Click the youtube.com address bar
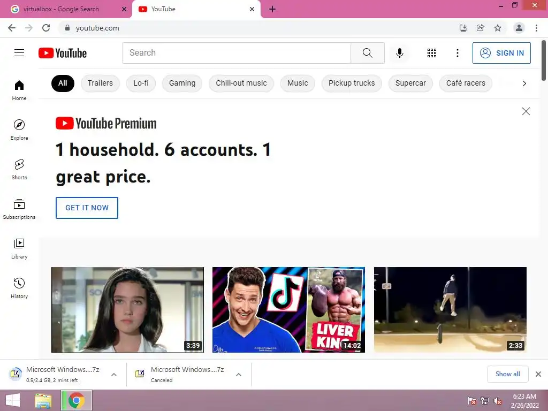The image size is (548, 411). [x=257, y=28]
